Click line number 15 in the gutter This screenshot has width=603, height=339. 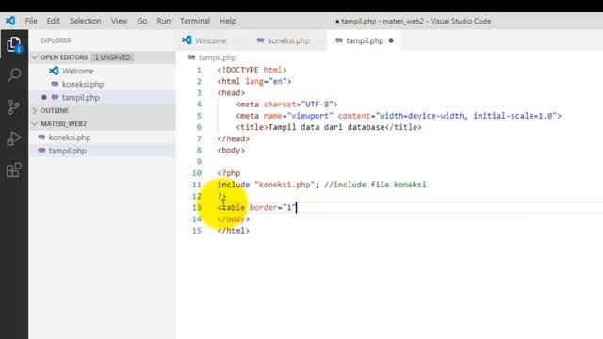[x=197, y=231]
